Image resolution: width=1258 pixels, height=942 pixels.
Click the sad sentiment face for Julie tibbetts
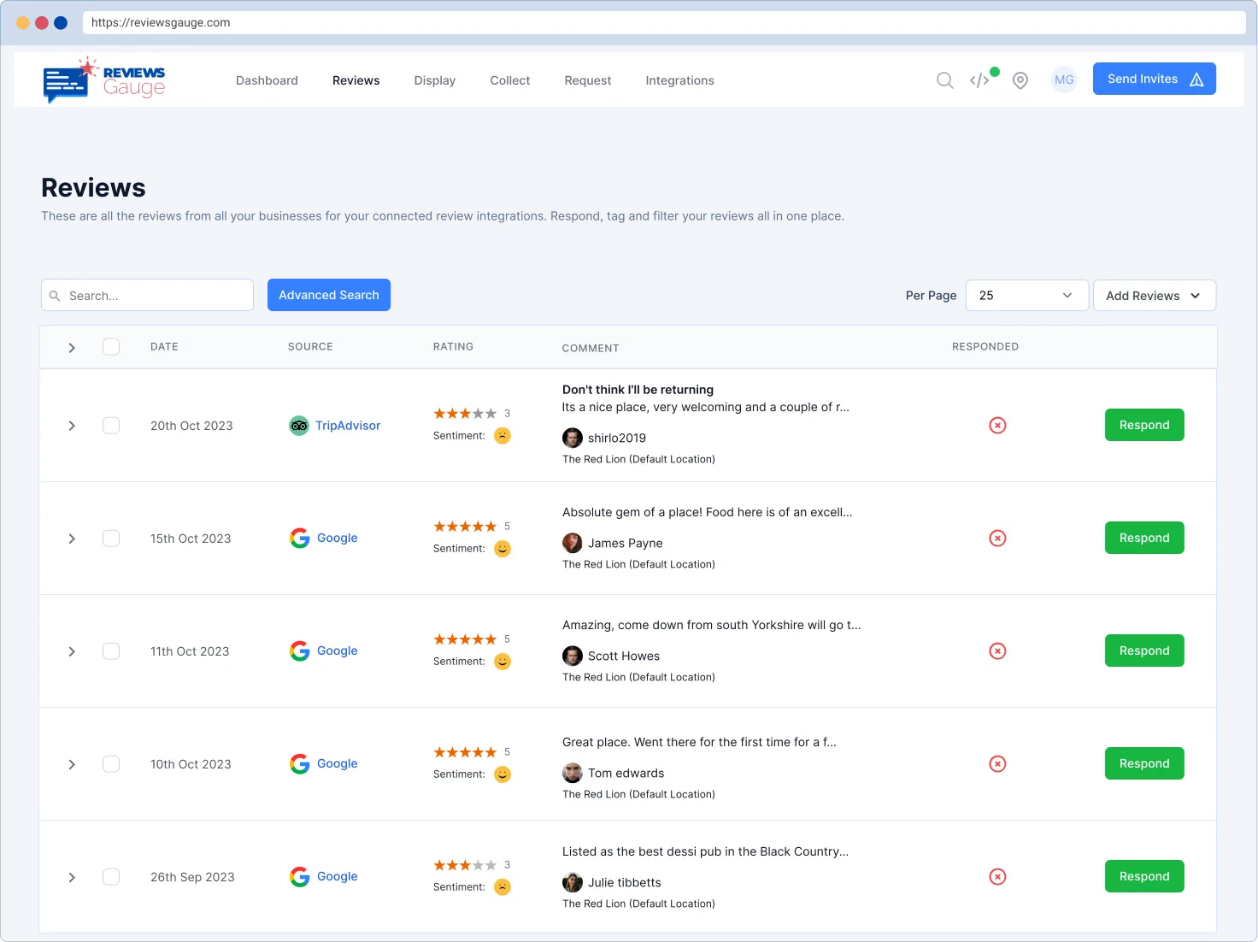point(503,887)
